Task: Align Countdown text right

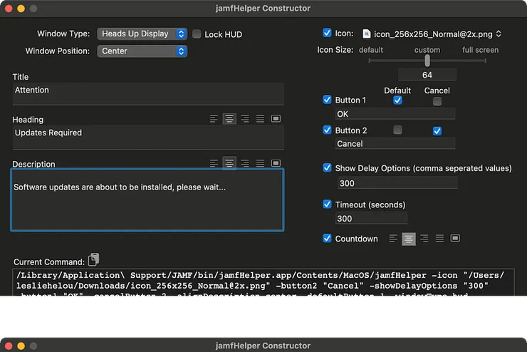Action: [x=424, y=239]
